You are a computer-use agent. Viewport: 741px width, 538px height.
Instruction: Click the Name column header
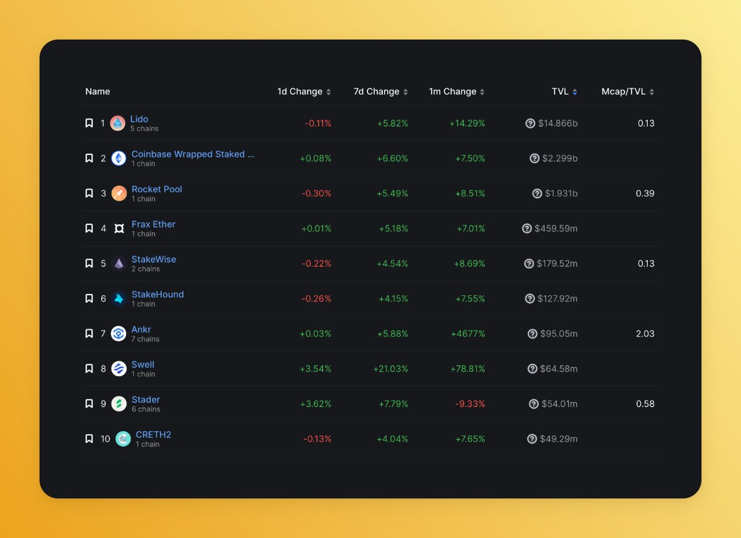(98, 91)
